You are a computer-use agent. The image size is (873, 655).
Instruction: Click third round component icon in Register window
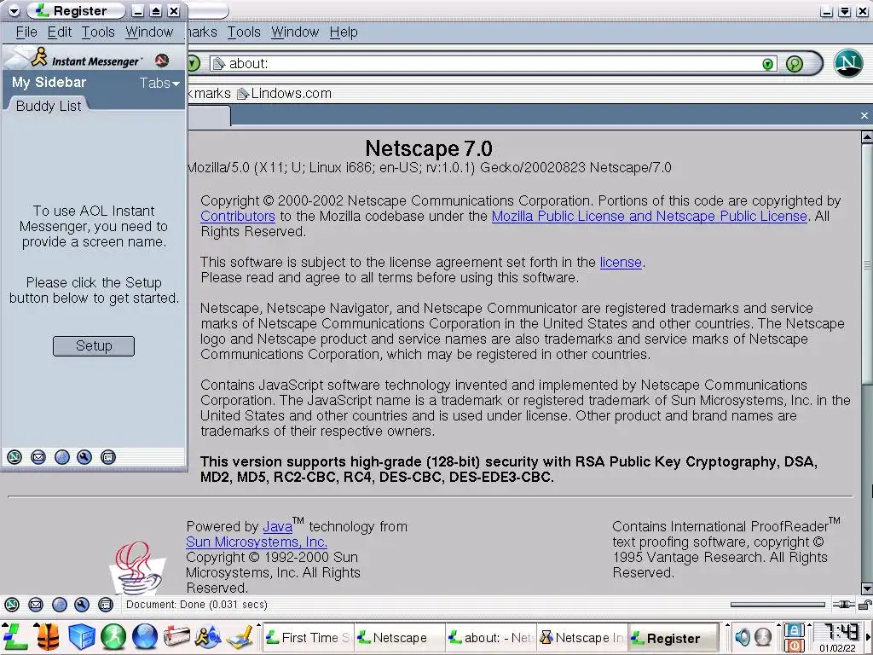pos(61,457)
